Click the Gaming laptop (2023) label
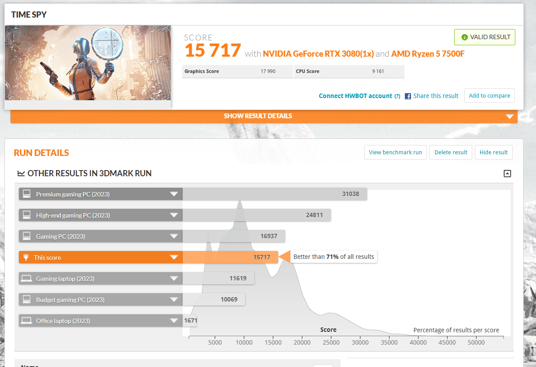Screen dimensions: 536x367 tap(65, 279)
